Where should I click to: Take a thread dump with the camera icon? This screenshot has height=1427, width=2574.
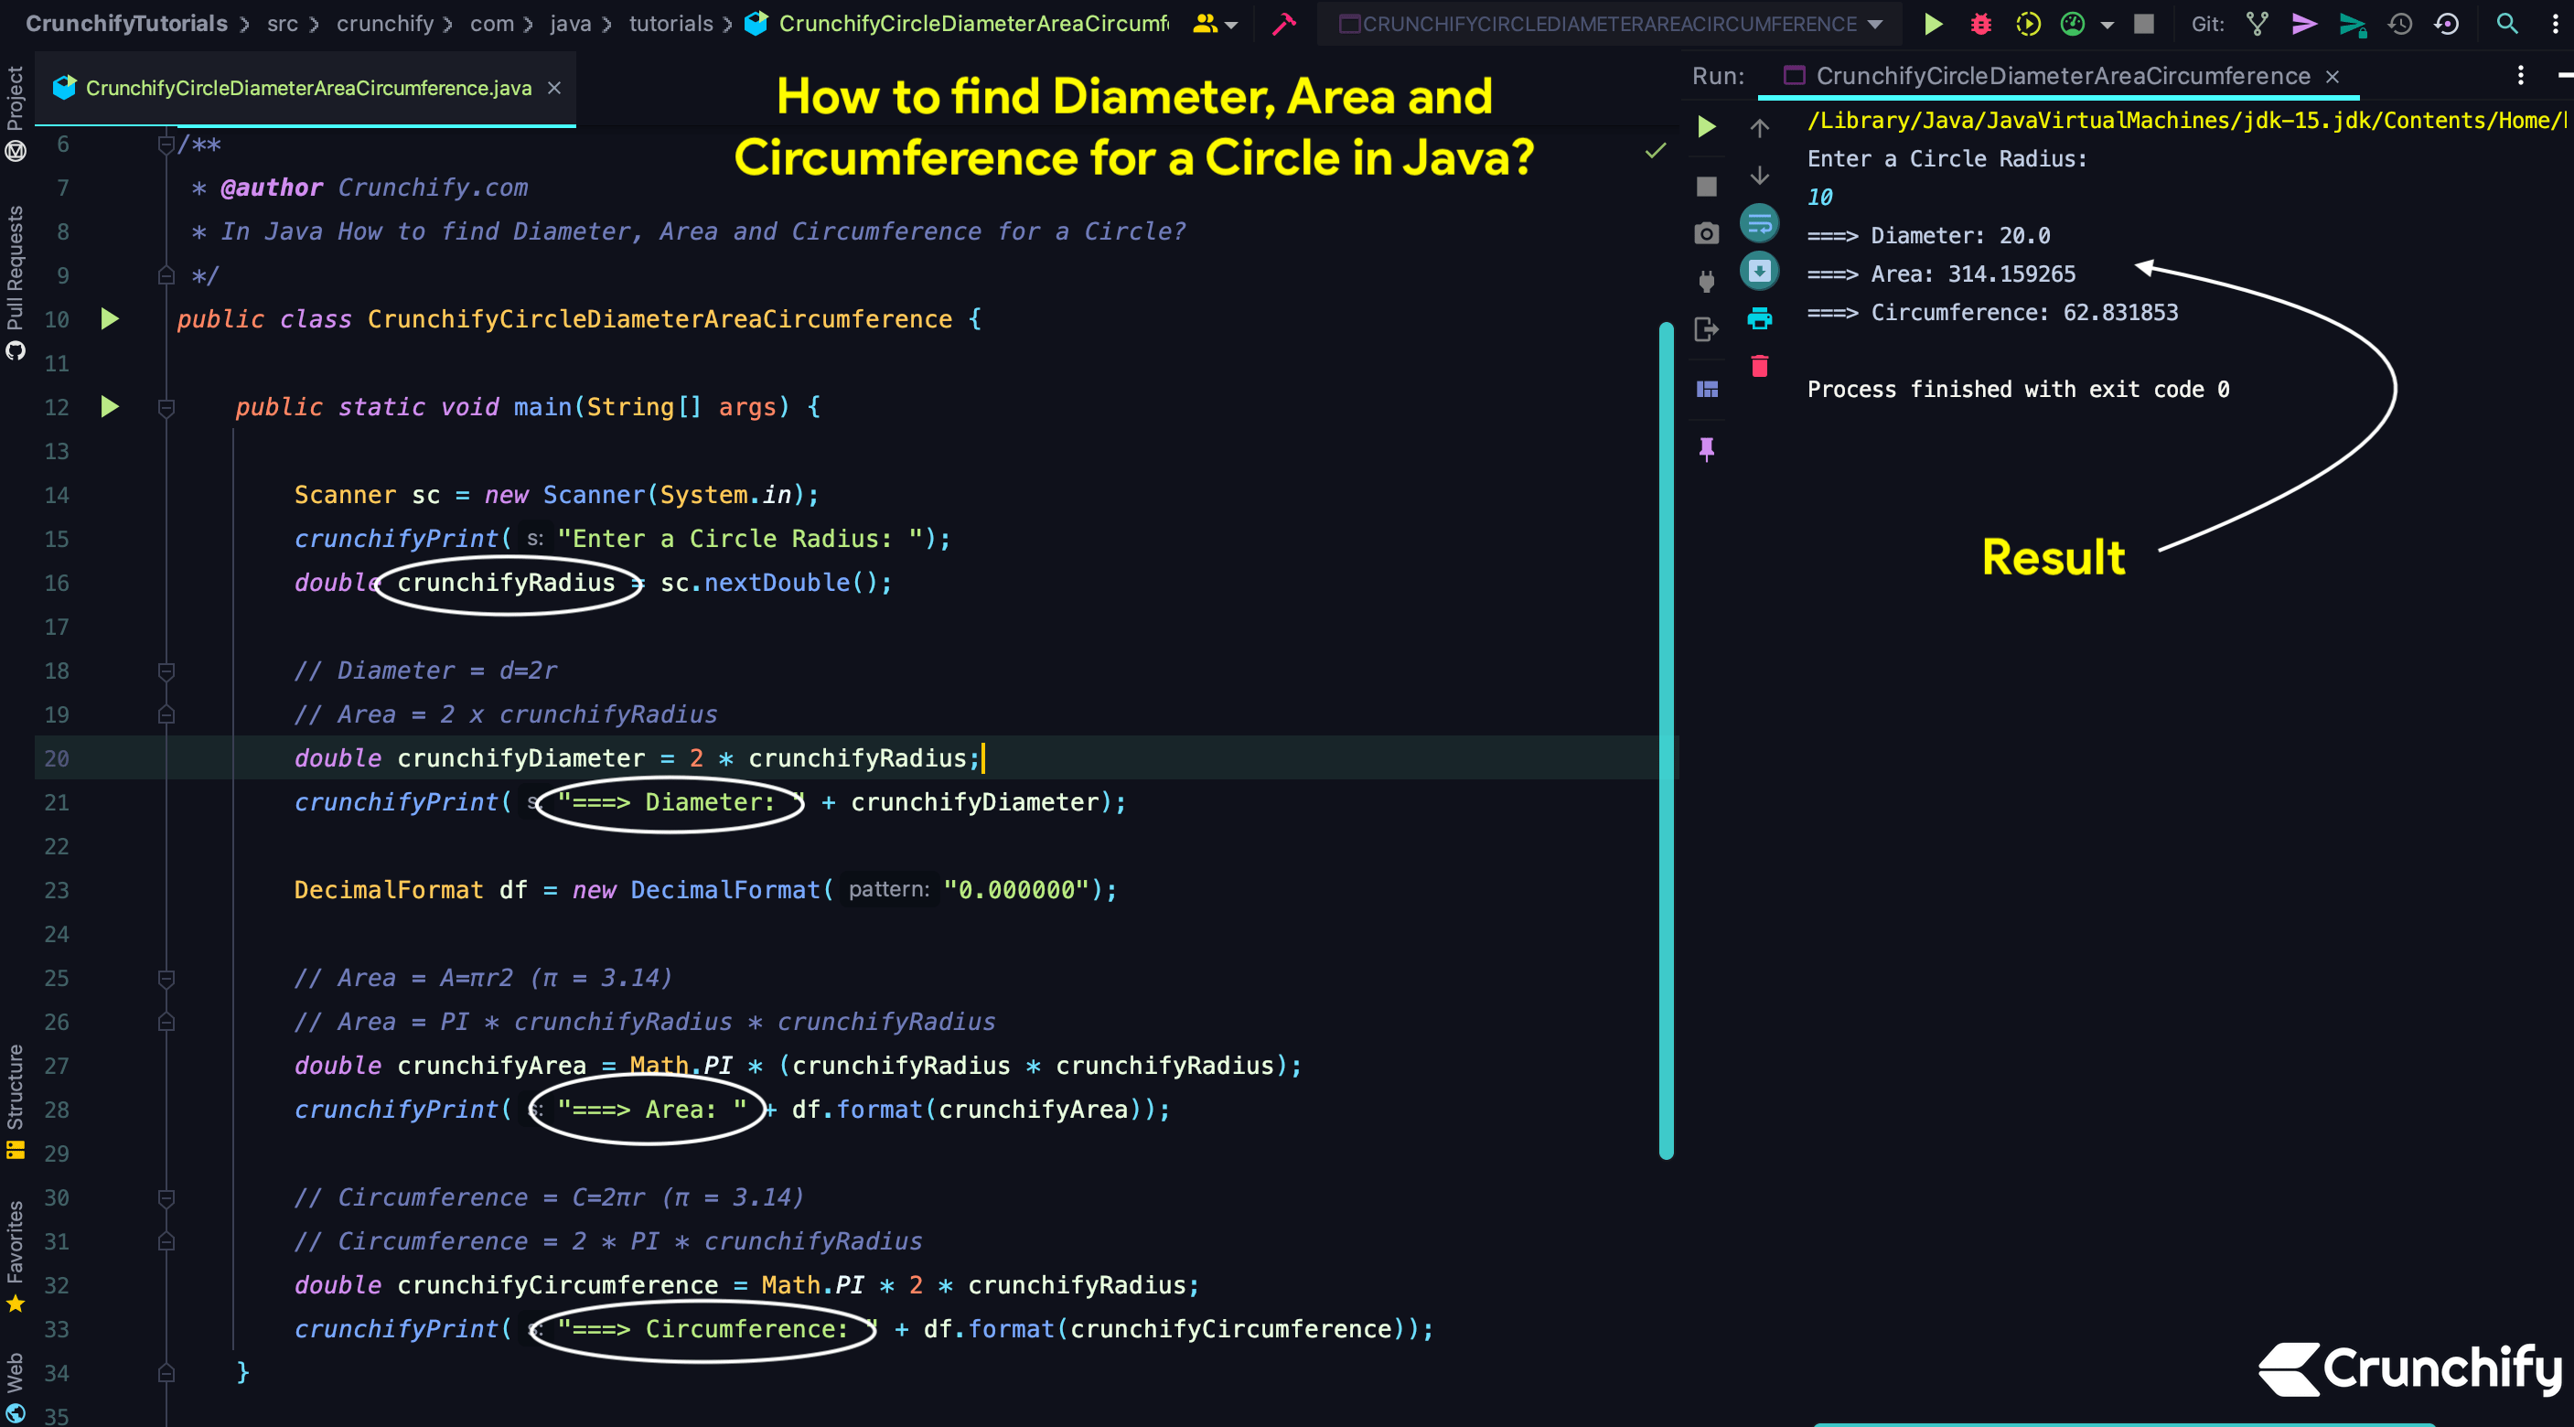(x=1706, y=231)
